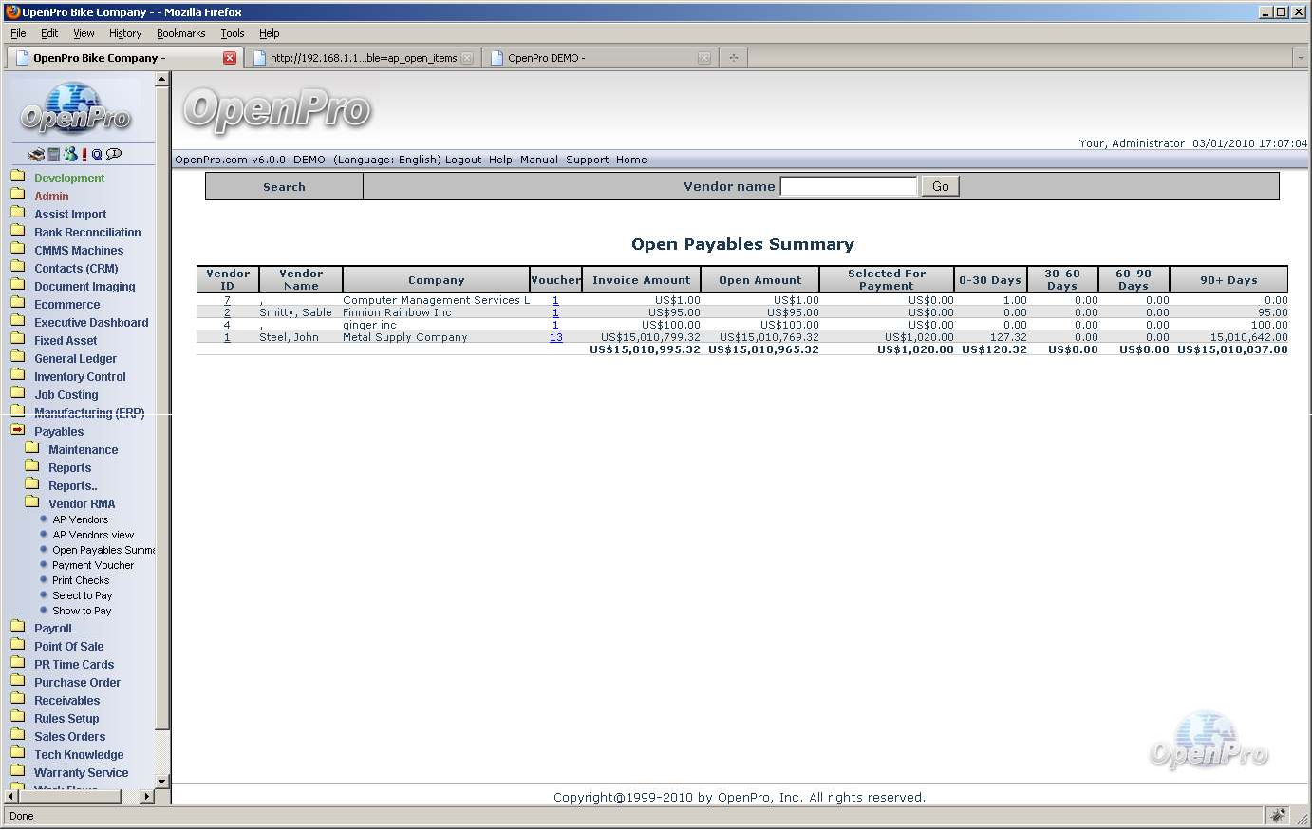Click the Vendor name search field

coord(848,187)
